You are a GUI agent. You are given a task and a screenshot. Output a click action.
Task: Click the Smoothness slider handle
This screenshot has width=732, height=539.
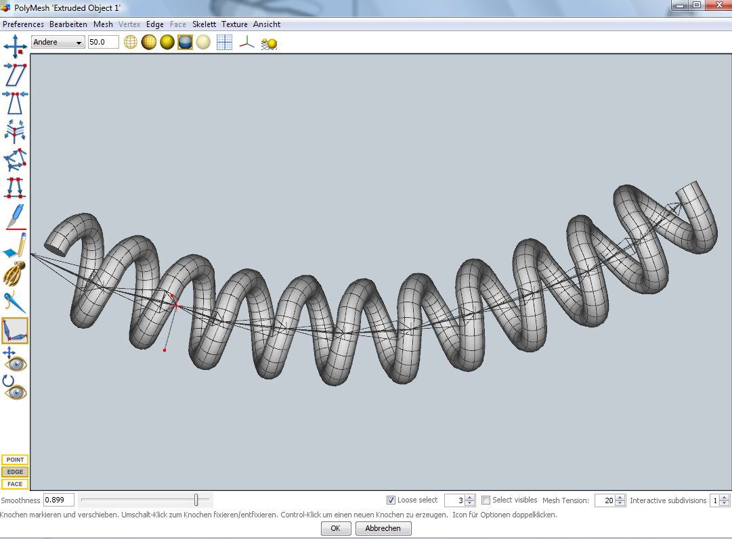tap(196, 500)
